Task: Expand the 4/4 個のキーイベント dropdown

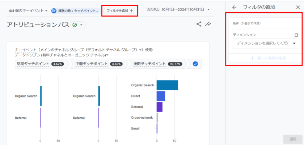Action: click(28, 11)
